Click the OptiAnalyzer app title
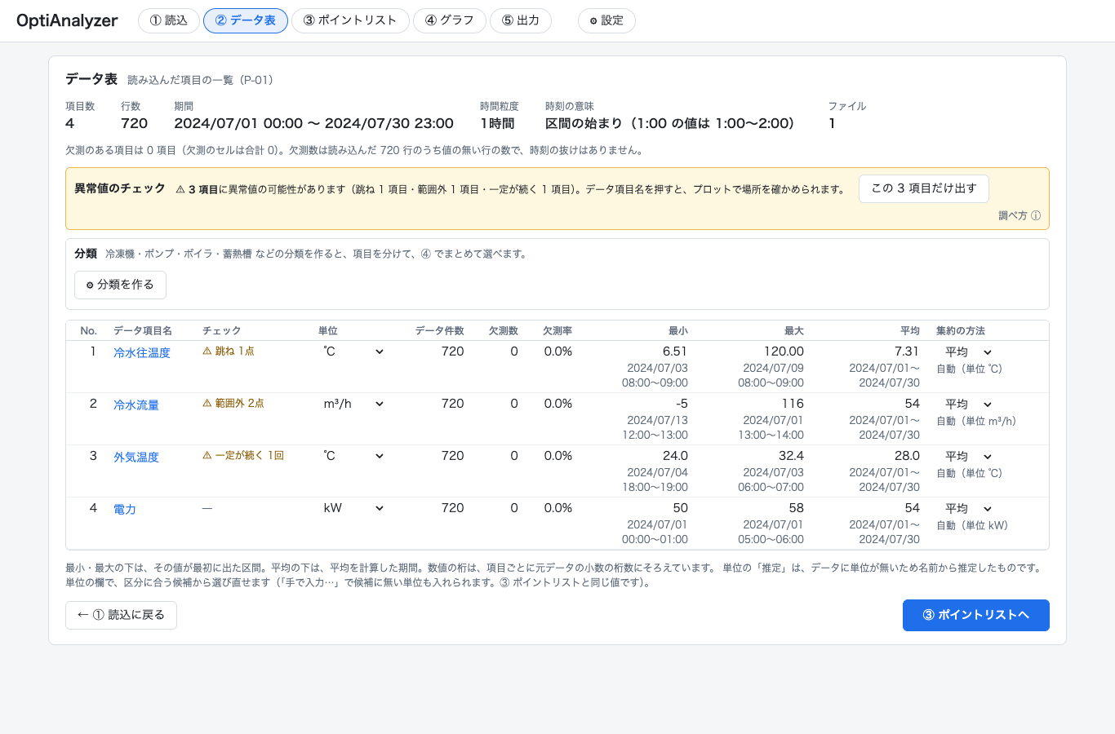Viewport: 1115px width, 734px height. pos(67,20)
